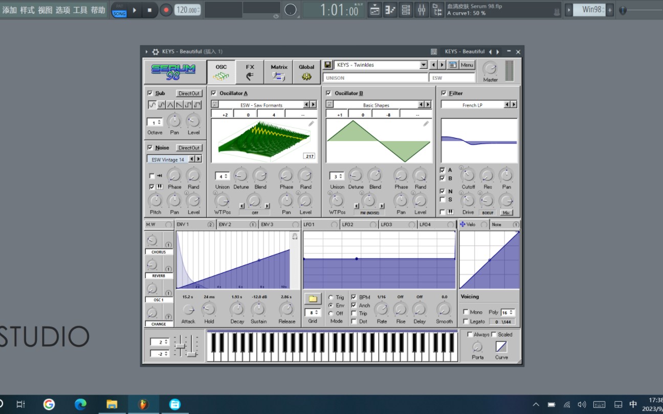663x414 pixels.
Task: Toggle Oscillator B enable checkbox
Action: pos(329,93)
